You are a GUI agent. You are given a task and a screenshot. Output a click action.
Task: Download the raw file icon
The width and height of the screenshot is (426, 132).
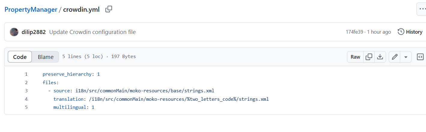(380, 57)
